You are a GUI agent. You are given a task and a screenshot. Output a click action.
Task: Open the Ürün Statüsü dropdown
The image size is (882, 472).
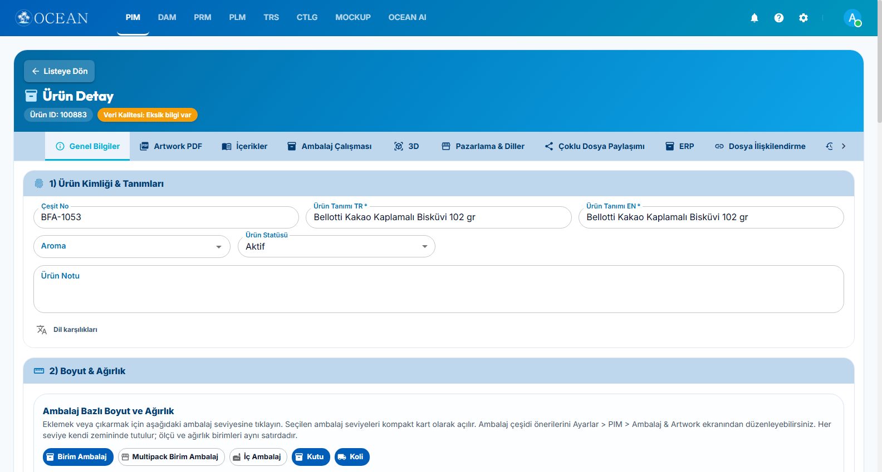coord(336,246)
